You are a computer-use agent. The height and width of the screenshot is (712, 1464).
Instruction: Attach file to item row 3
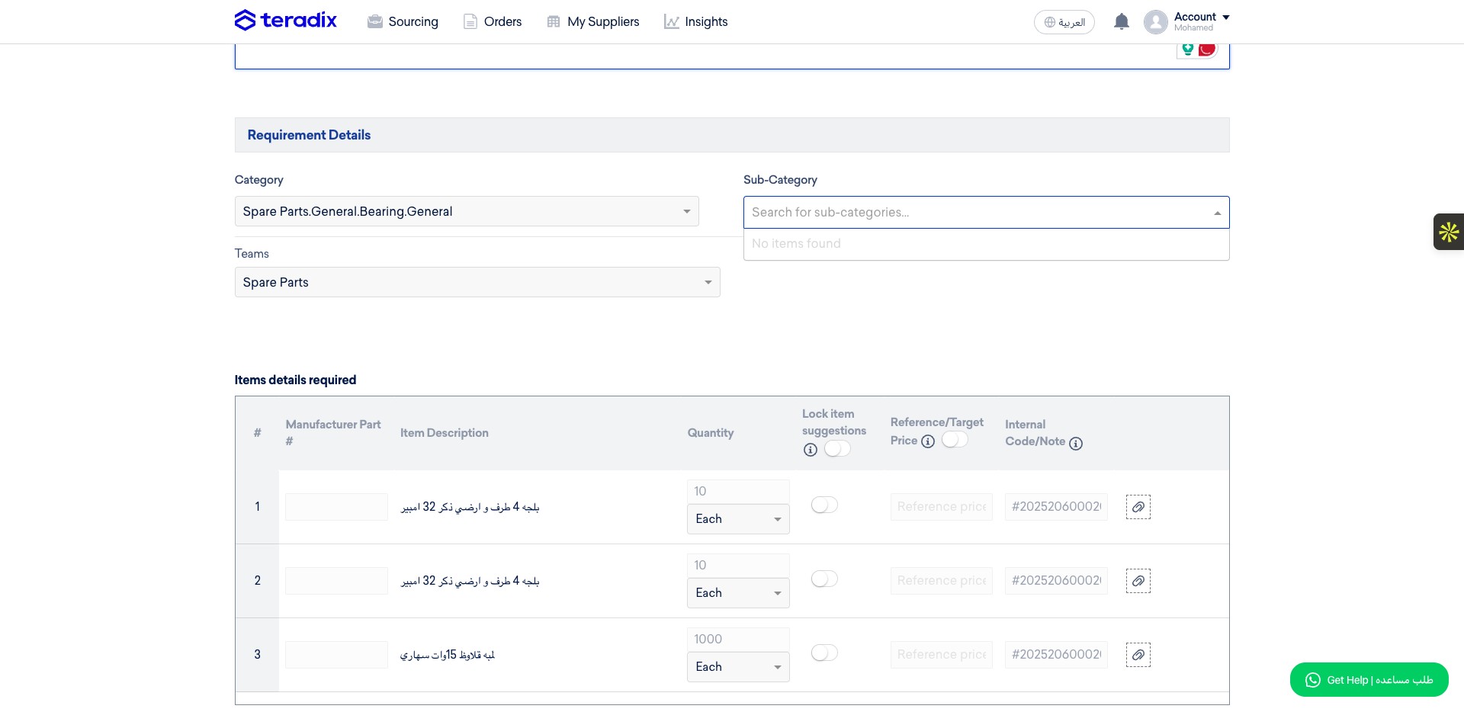1138,655
